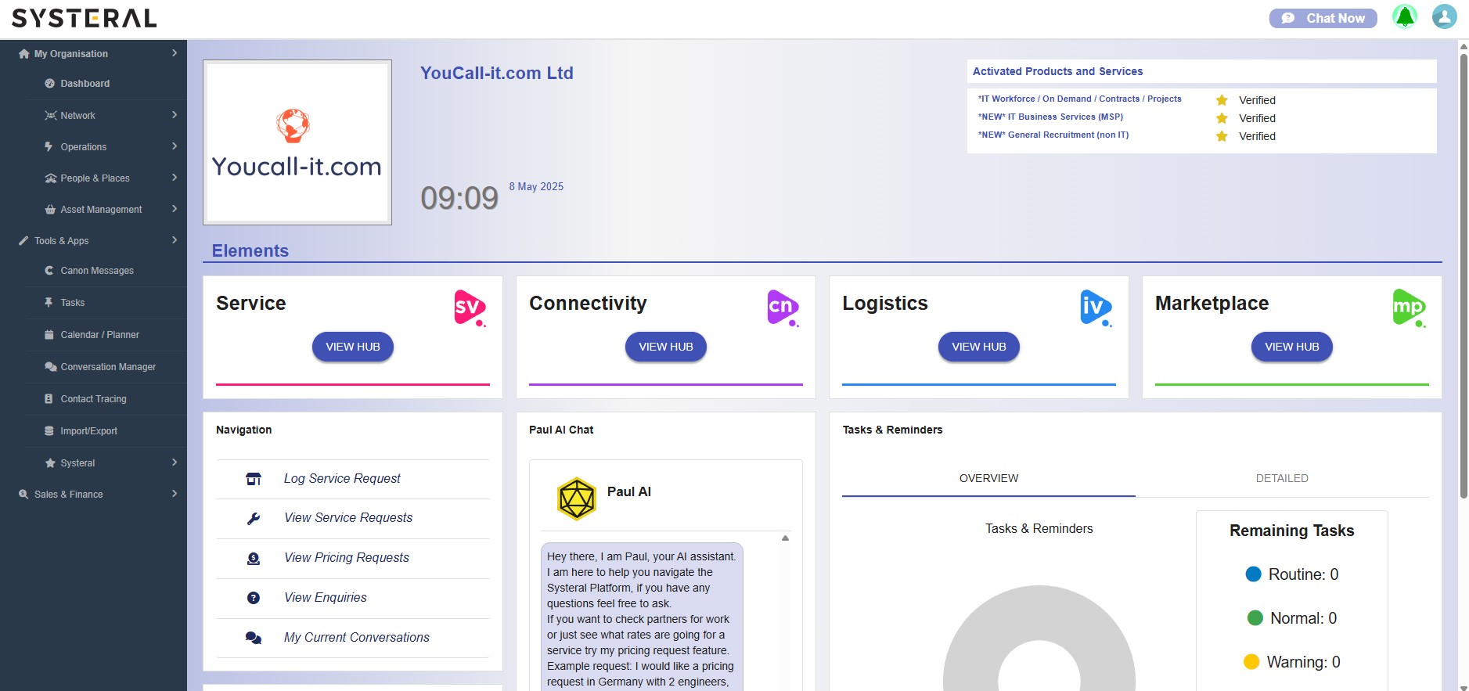Click the Youcall-it.com company logo thumbnail

click(x=297, y=142)
